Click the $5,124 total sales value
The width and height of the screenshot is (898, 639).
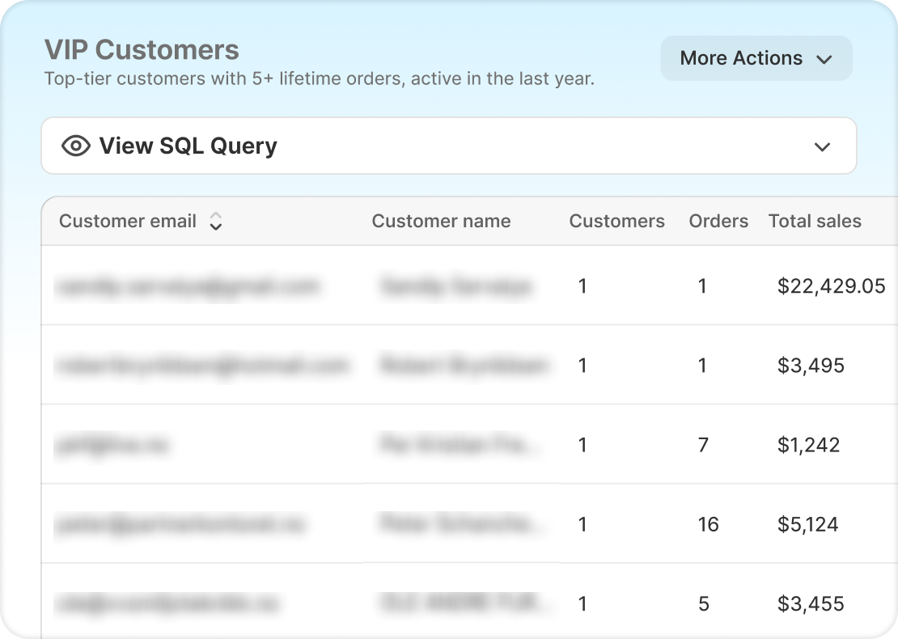point(807,525)
